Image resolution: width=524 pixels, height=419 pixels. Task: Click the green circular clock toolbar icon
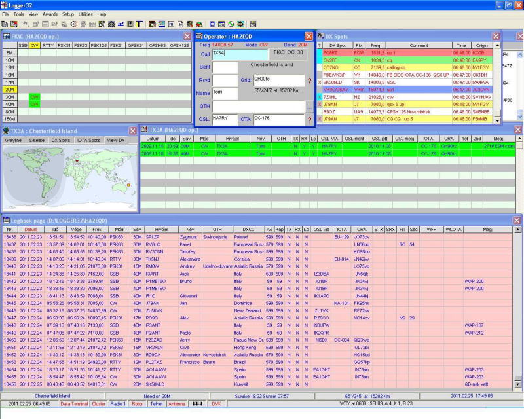231,24
